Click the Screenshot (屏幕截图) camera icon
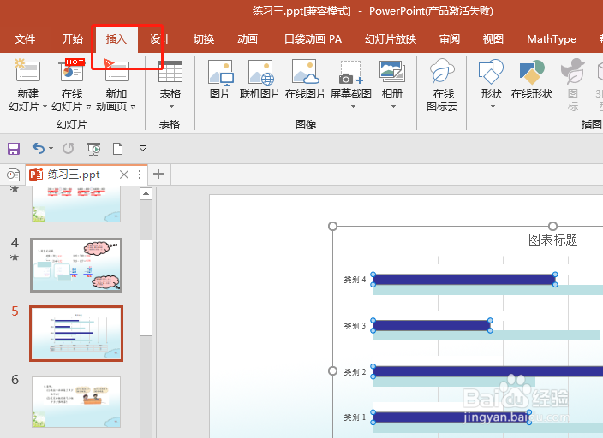Viewport: 603px width, 438px height. click(350, 72)
